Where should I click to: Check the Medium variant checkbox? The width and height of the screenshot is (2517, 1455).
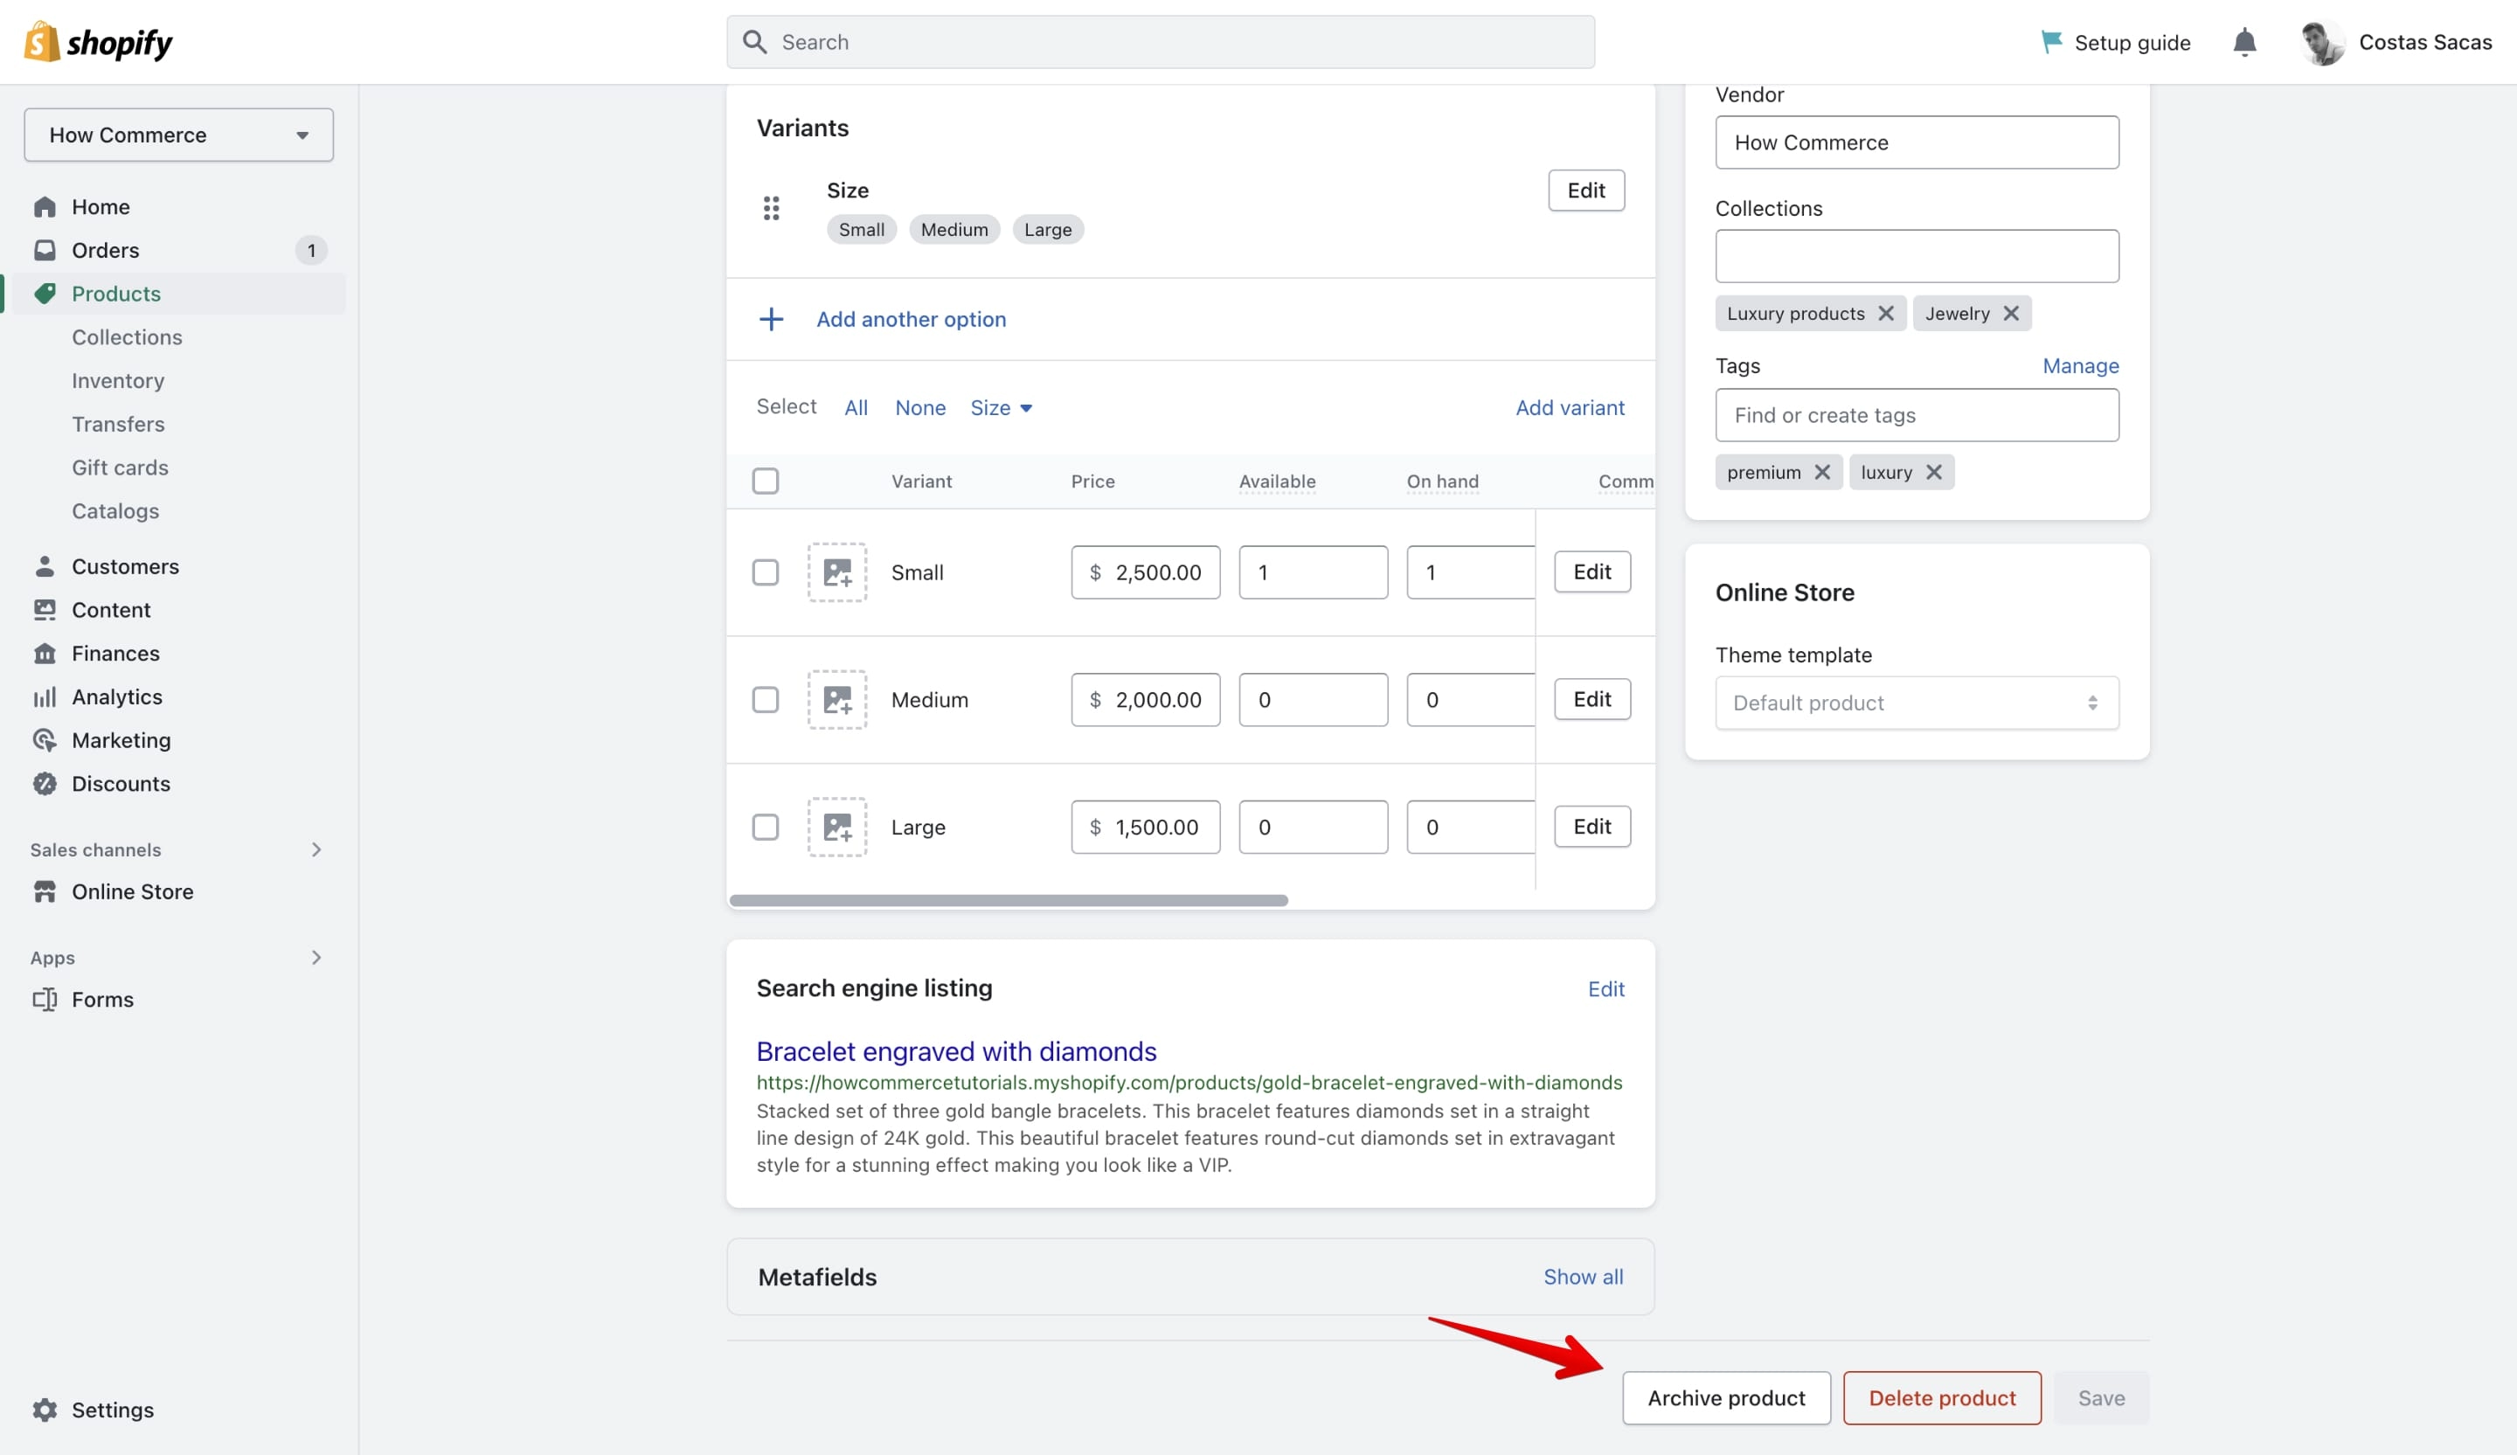point(765,699)
